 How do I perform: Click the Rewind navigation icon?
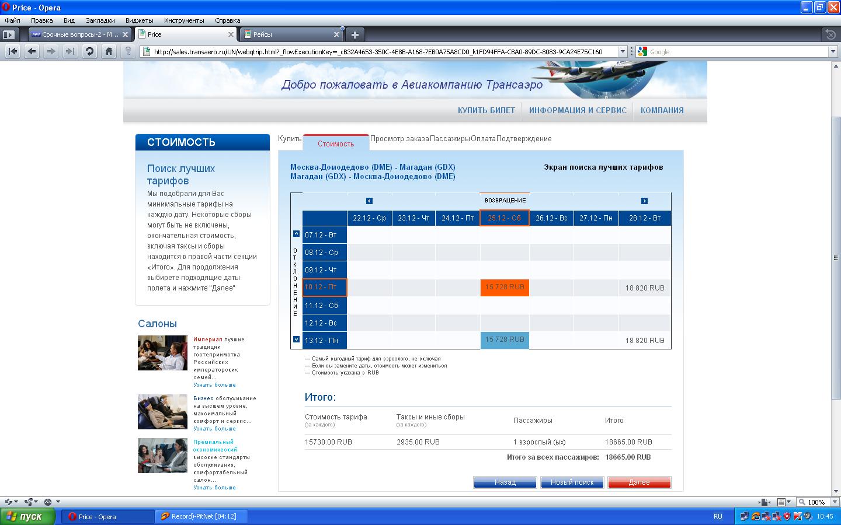tap(13, 51)
